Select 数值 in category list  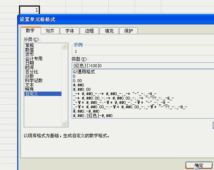click(43, 50)
